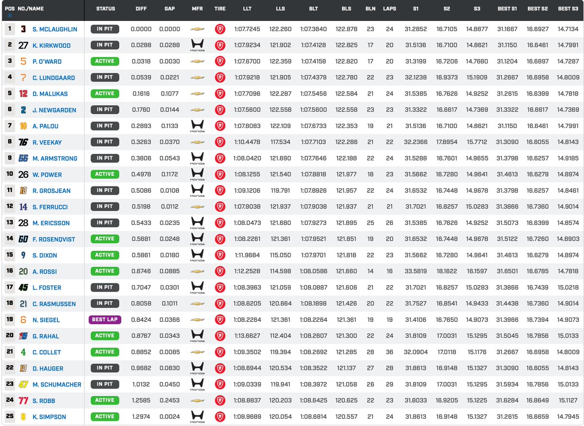Click McLaughlin's best lap speed 122.878

[347, 29]
